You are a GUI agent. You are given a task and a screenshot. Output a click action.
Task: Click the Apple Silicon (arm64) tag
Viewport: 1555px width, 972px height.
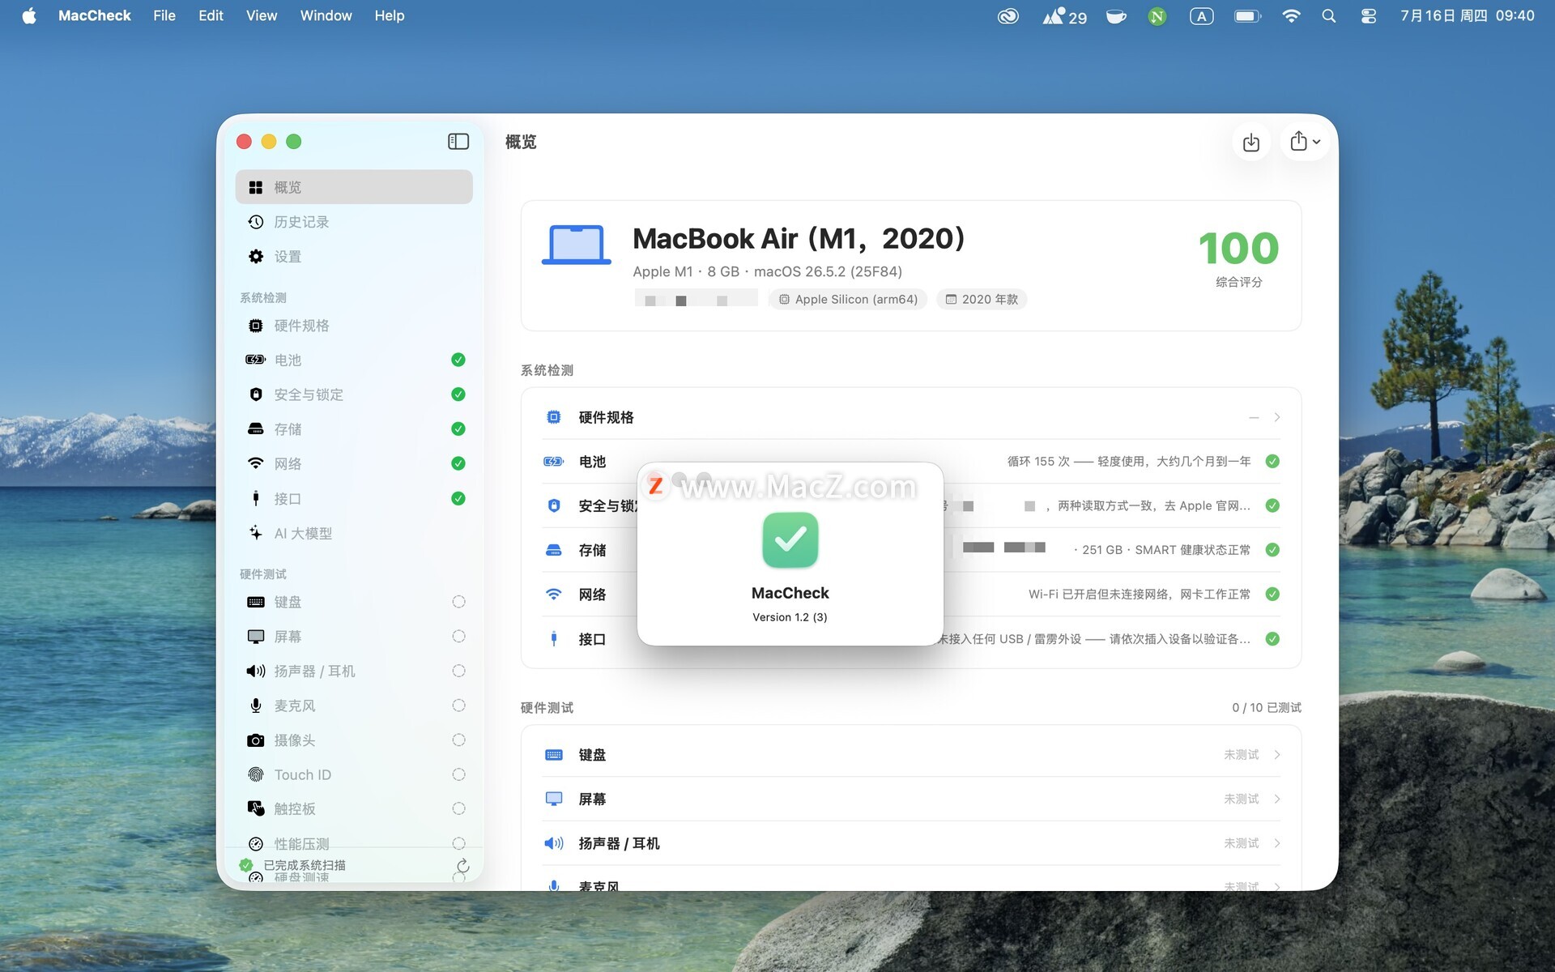(848, 300)
